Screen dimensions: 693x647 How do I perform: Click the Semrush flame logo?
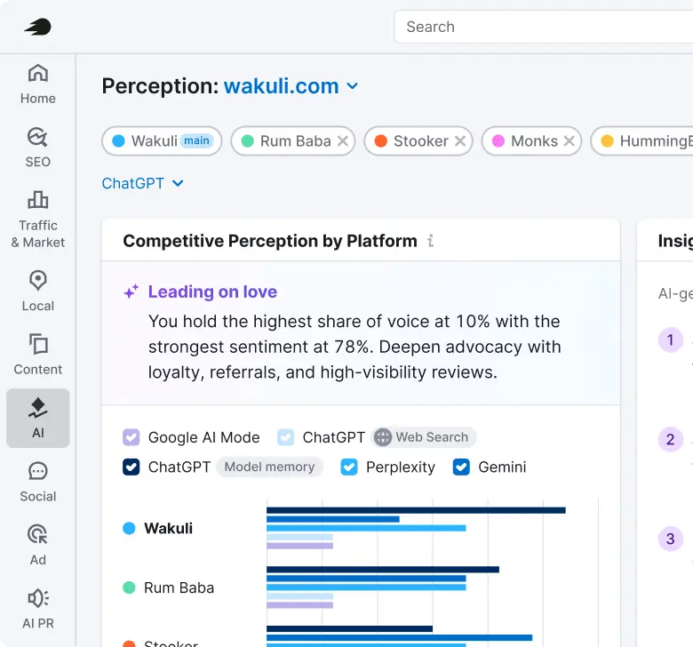click(x=38, y=27)
